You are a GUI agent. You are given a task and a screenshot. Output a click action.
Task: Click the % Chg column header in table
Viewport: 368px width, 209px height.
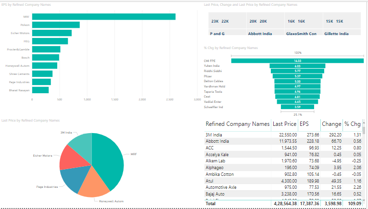pos(353,124)
